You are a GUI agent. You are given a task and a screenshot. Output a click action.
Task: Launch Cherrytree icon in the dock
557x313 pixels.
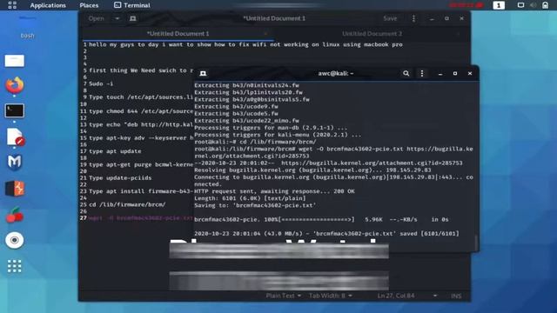pyautogui.click(x=15, y=215)
